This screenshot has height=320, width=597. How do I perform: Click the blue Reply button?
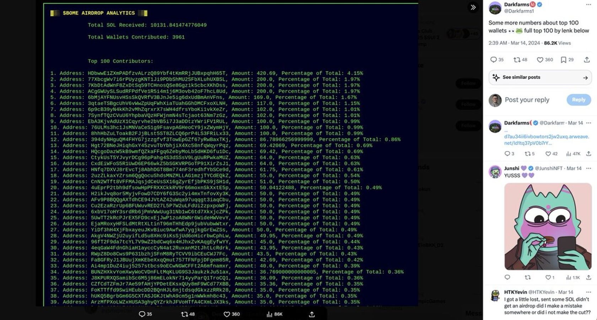click(x=579, y=100)
